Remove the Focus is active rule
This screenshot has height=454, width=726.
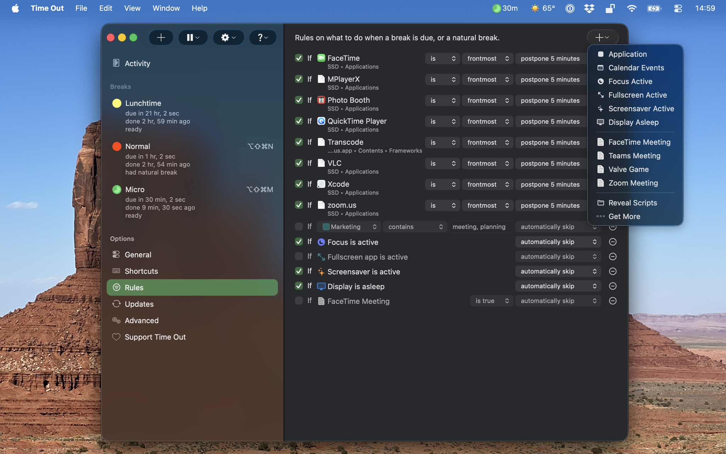613,242
